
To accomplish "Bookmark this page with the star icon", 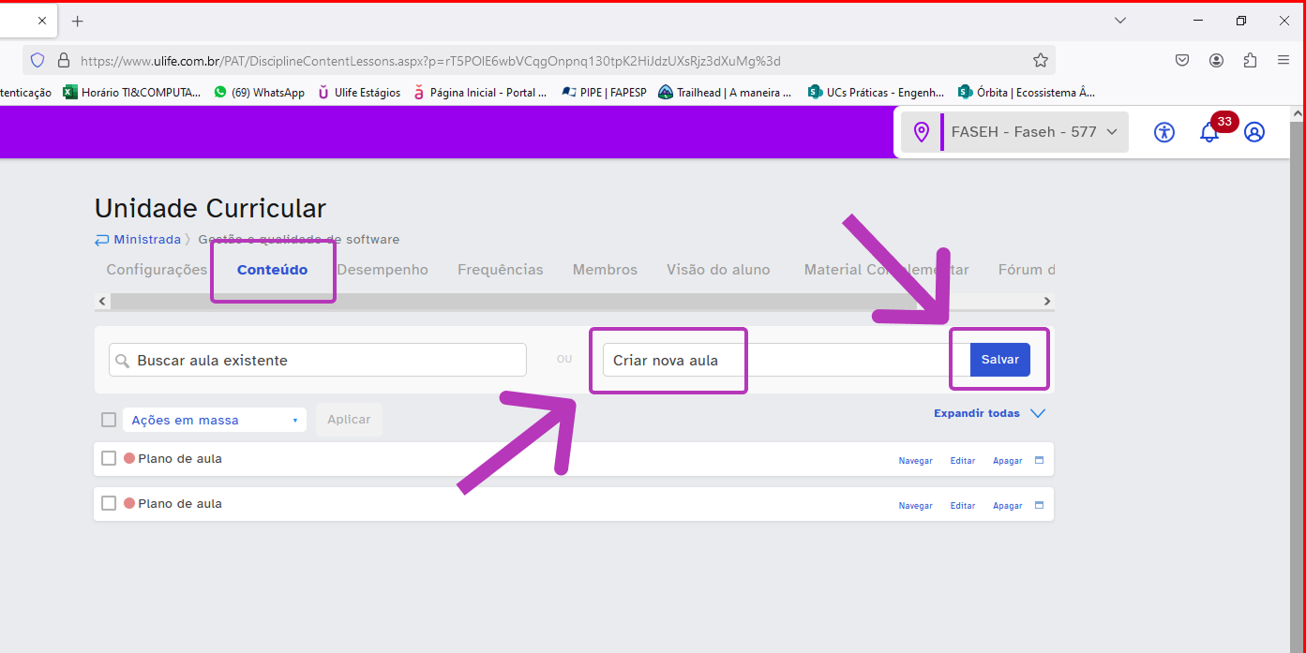I will pyautogui.click(x=1040, y=61).
